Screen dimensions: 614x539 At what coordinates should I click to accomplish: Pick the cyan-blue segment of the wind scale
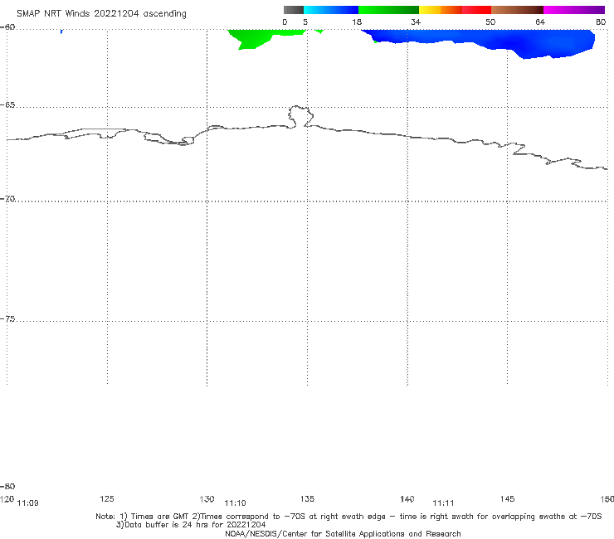tap(331, 10)
